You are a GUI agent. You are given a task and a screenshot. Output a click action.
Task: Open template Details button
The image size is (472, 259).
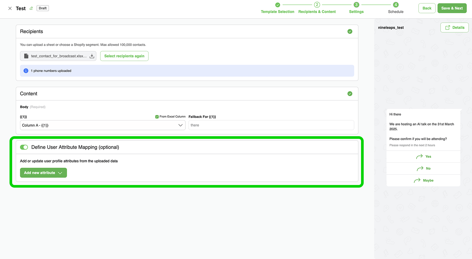point(455,28)
